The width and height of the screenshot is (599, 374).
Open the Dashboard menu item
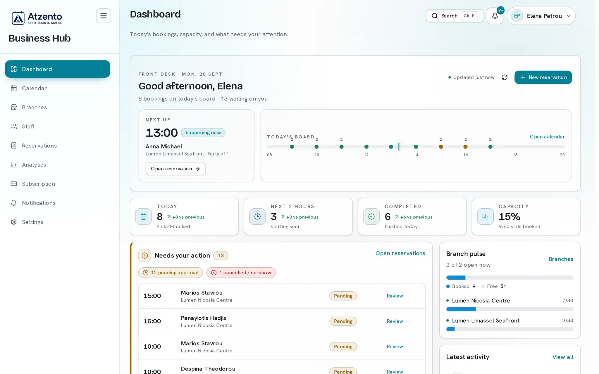click(x=58, y=69)
